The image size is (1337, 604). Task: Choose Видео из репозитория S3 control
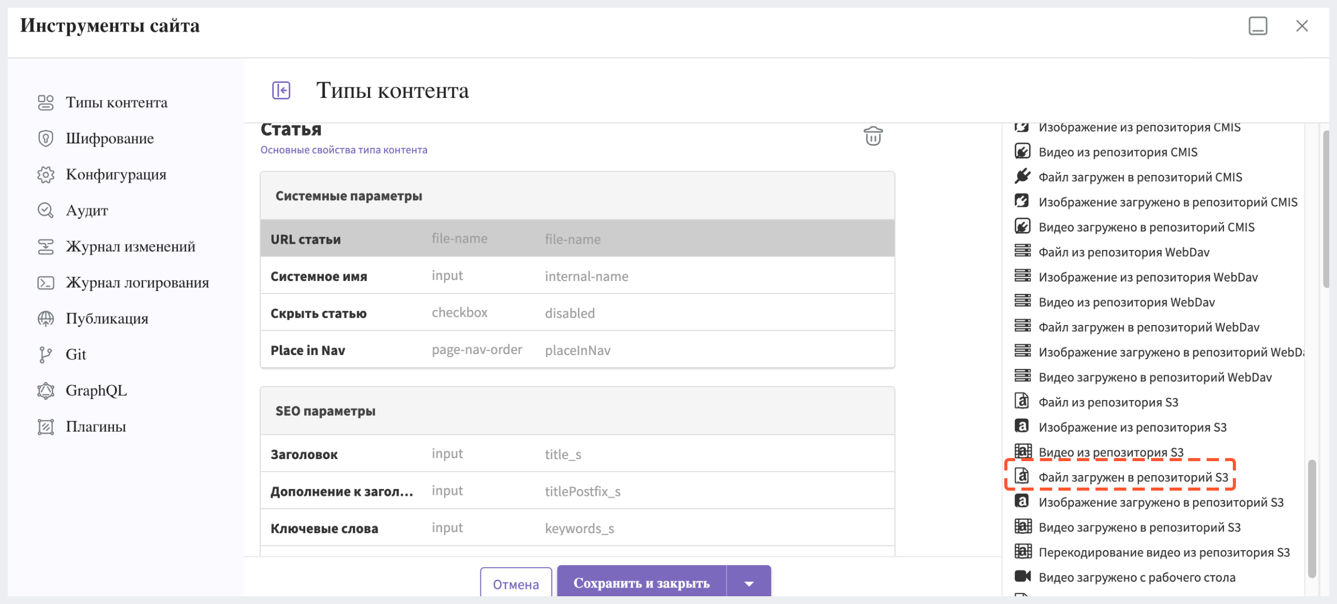pos(1111,451)
